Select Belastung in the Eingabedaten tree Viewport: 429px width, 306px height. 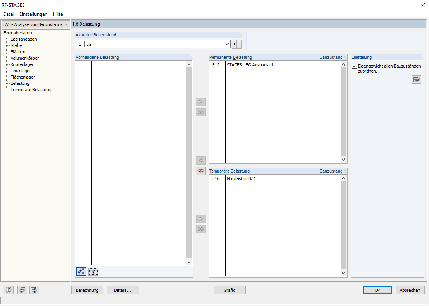(19, 83)
